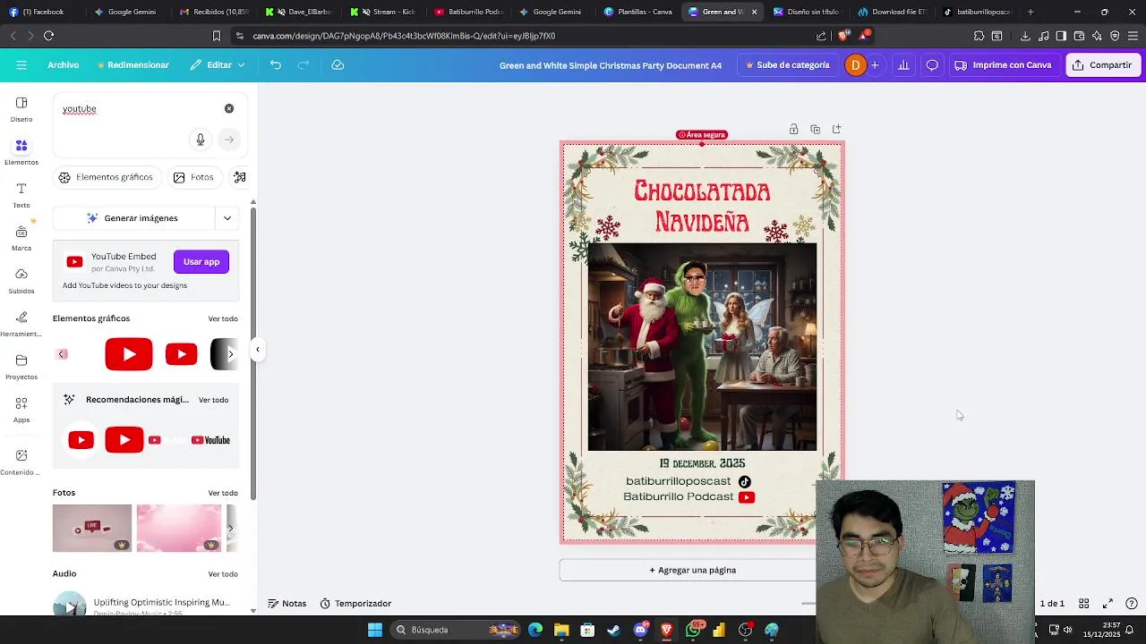Open the Notas panel
Viewport: 1146px width, 644px height.
287,604
